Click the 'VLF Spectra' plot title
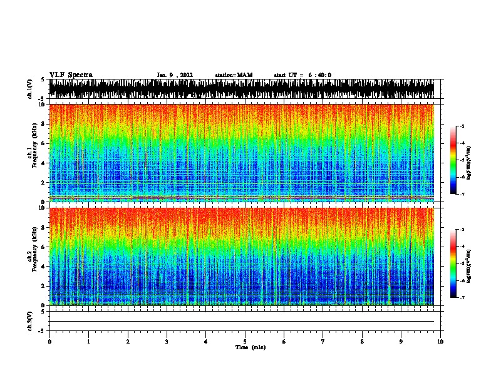 71,75
